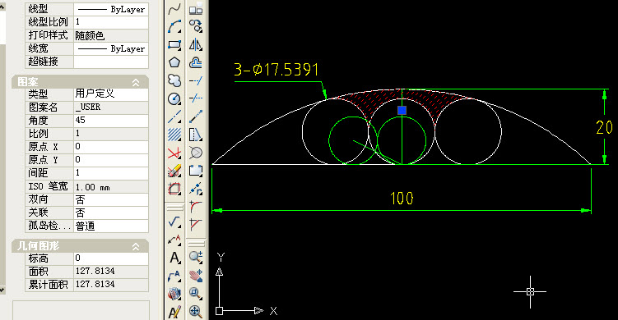
Task: Select the Circle drawing tool
Action: (x=174, y=98)
